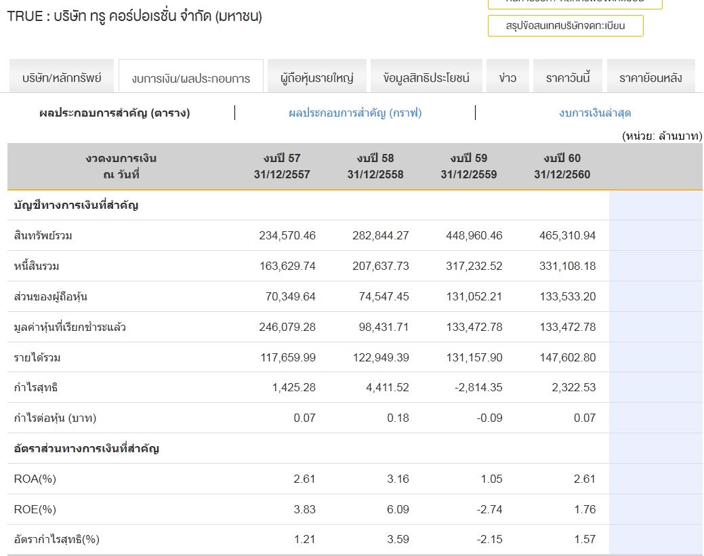Image resolution: width=704 pixels, height=556 pixels.
Task: Click equity value 131,052.21
Action: (474, 297)
